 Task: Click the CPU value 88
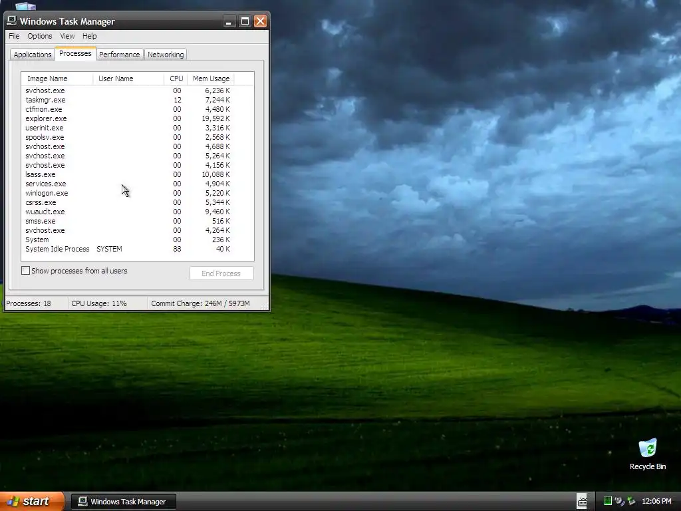(177, 249)
